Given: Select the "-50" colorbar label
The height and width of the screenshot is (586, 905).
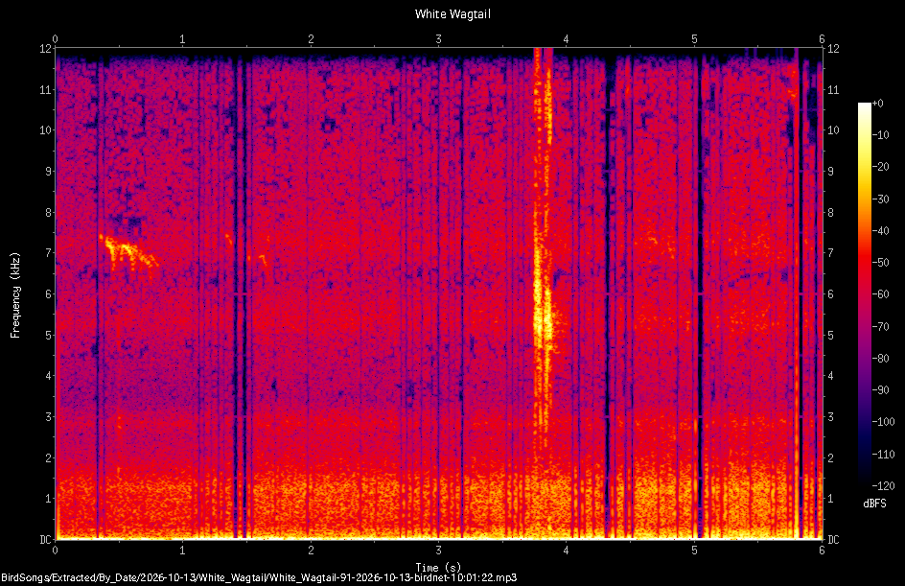Looking at the screenshot, I should coord(881,263).
